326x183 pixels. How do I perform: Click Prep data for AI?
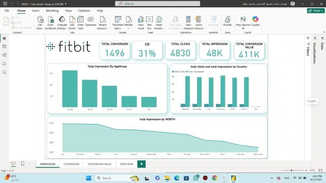[243, 23]
